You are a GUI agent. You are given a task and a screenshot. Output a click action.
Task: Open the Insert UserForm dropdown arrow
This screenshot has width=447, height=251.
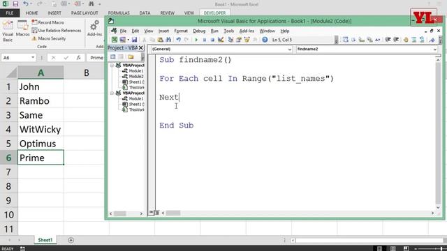128,40
